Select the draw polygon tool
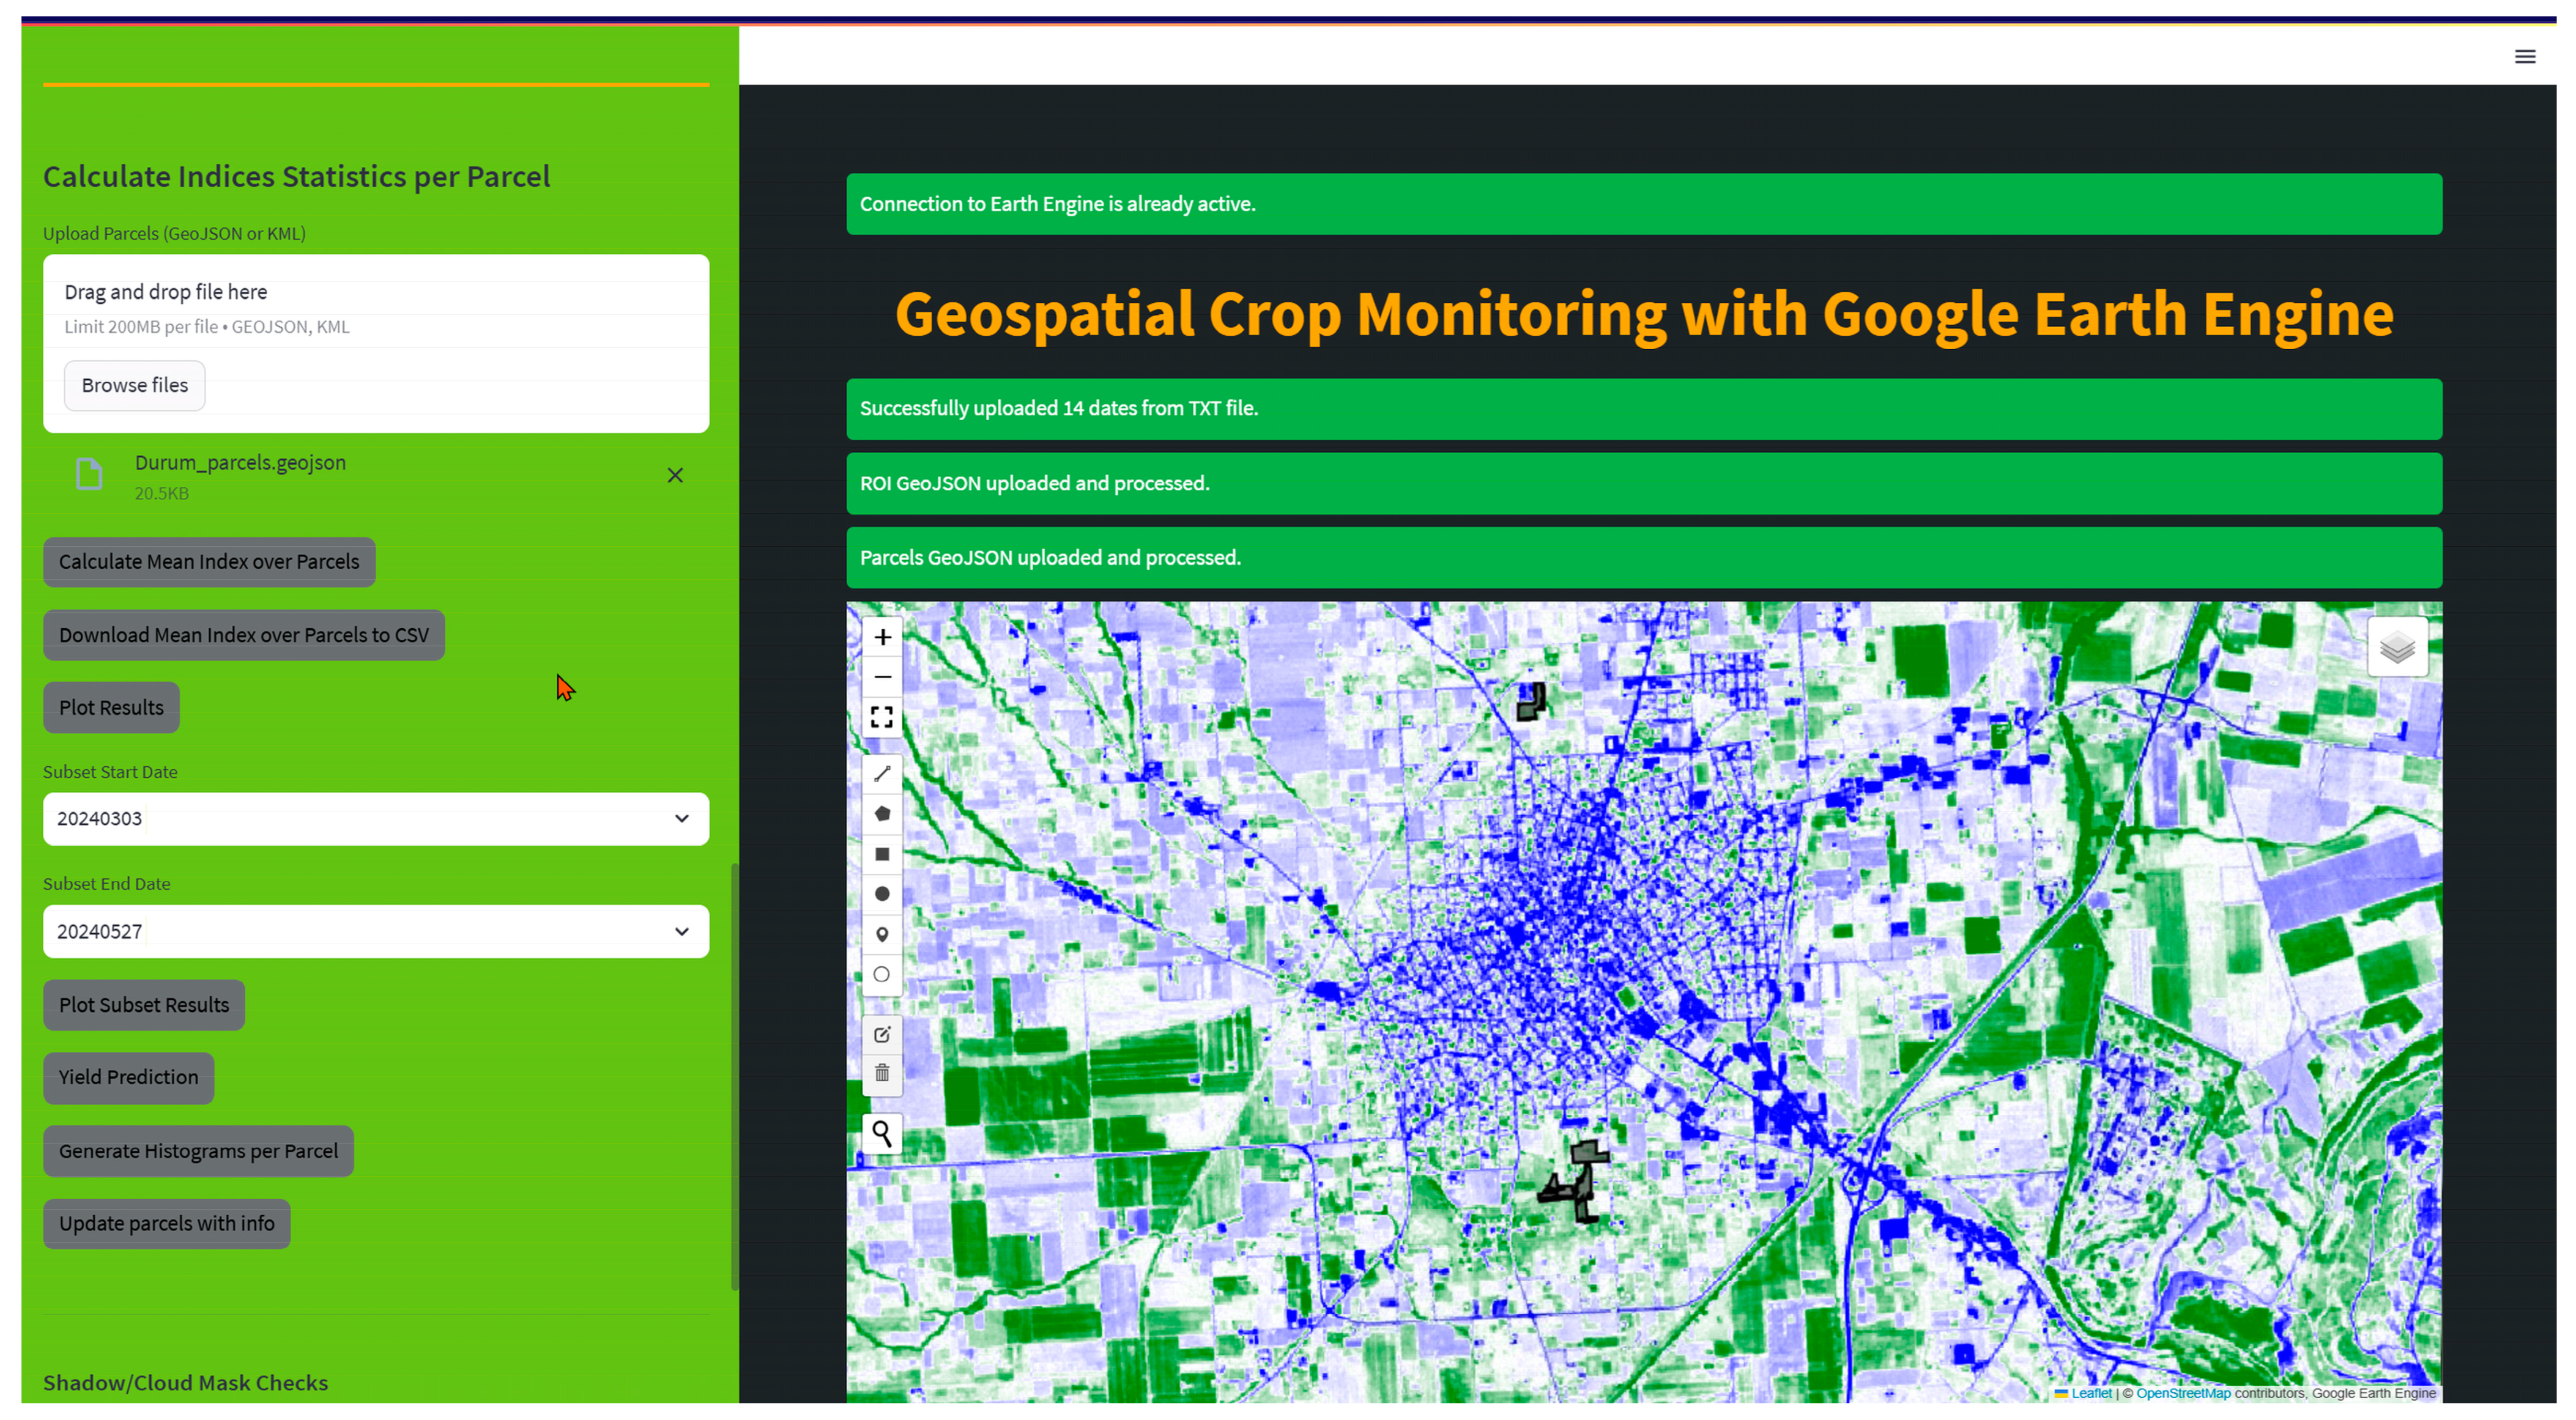This screenshot has width=2576, height=1420. pyautogui.click(x=882, y=813)
